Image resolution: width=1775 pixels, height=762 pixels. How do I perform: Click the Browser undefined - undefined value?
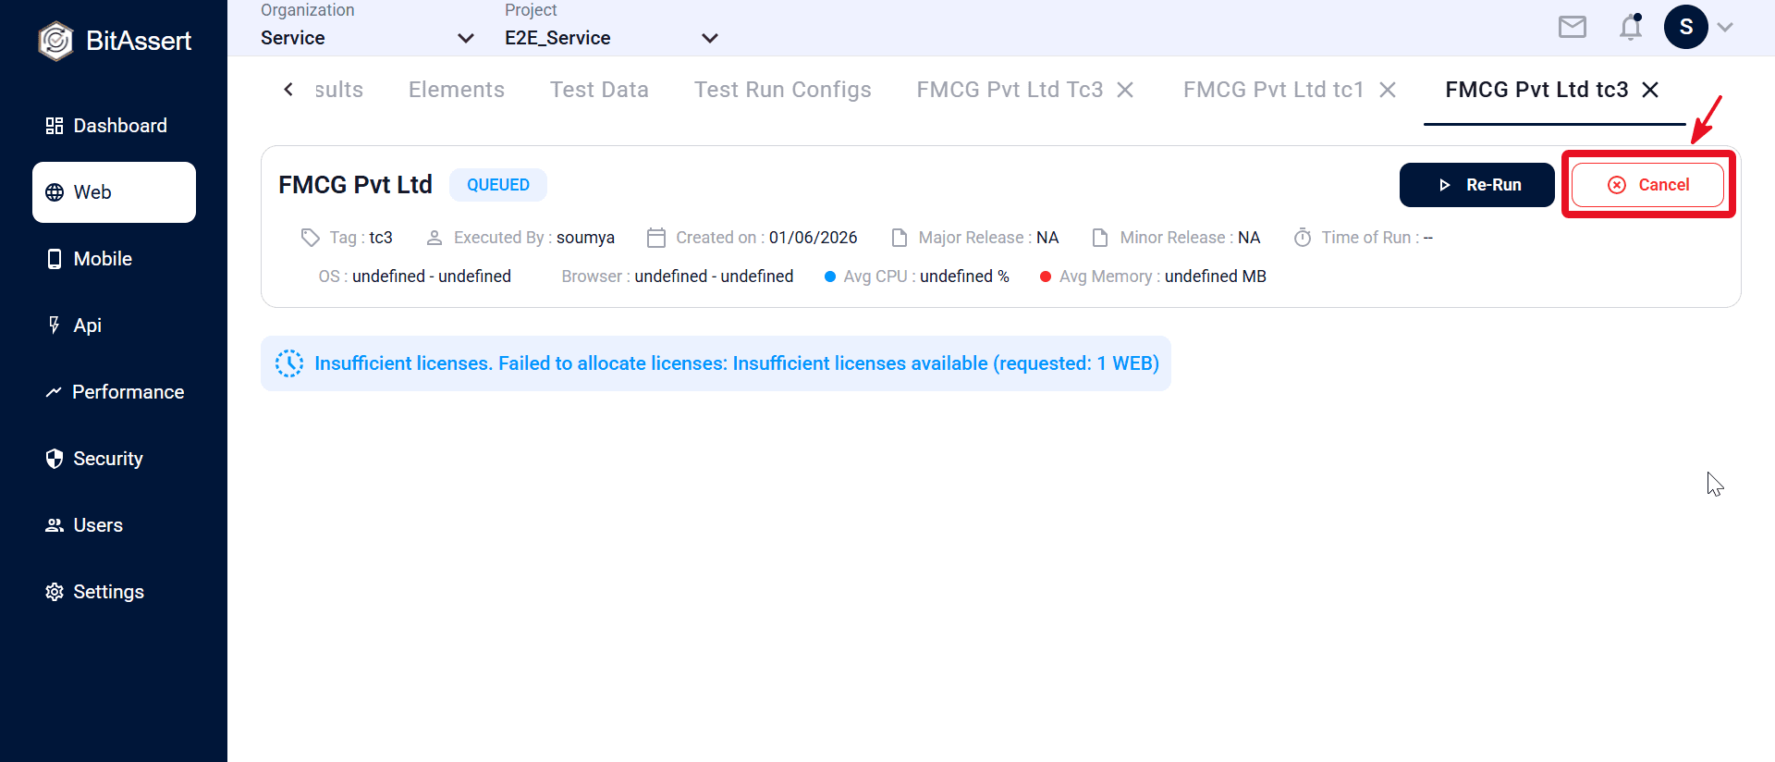(x=714, y=277)
